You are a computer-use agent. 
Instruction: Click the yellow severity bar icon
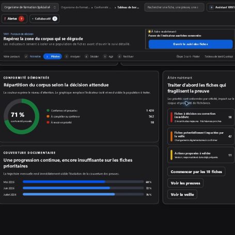pyautogui.click(x=171, y=155)
